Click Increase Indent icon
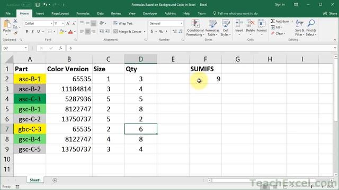Image resolution: width=339 pixels, height=190 pixels. click(x=108, y=32)
